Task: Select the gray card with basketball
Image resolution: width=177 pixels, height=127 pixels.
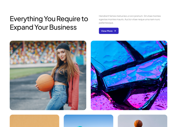Action: click(143, 121)
